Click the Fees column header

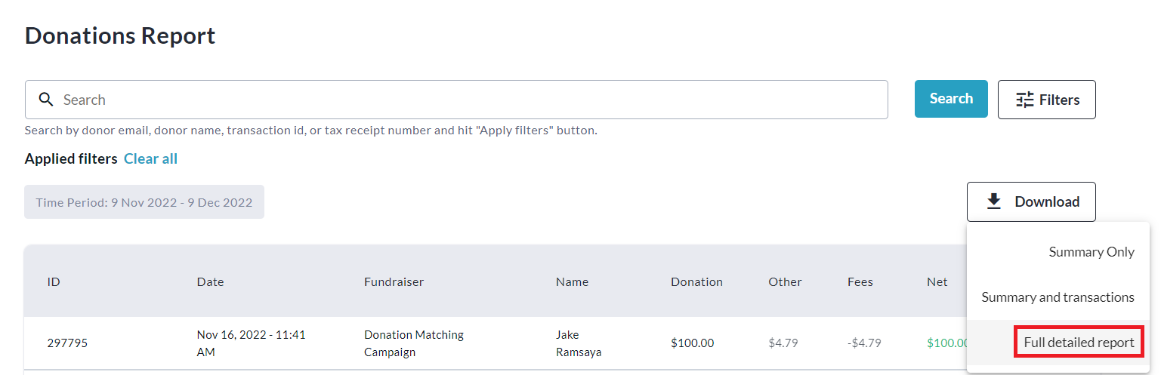click(x=860, y=281)
